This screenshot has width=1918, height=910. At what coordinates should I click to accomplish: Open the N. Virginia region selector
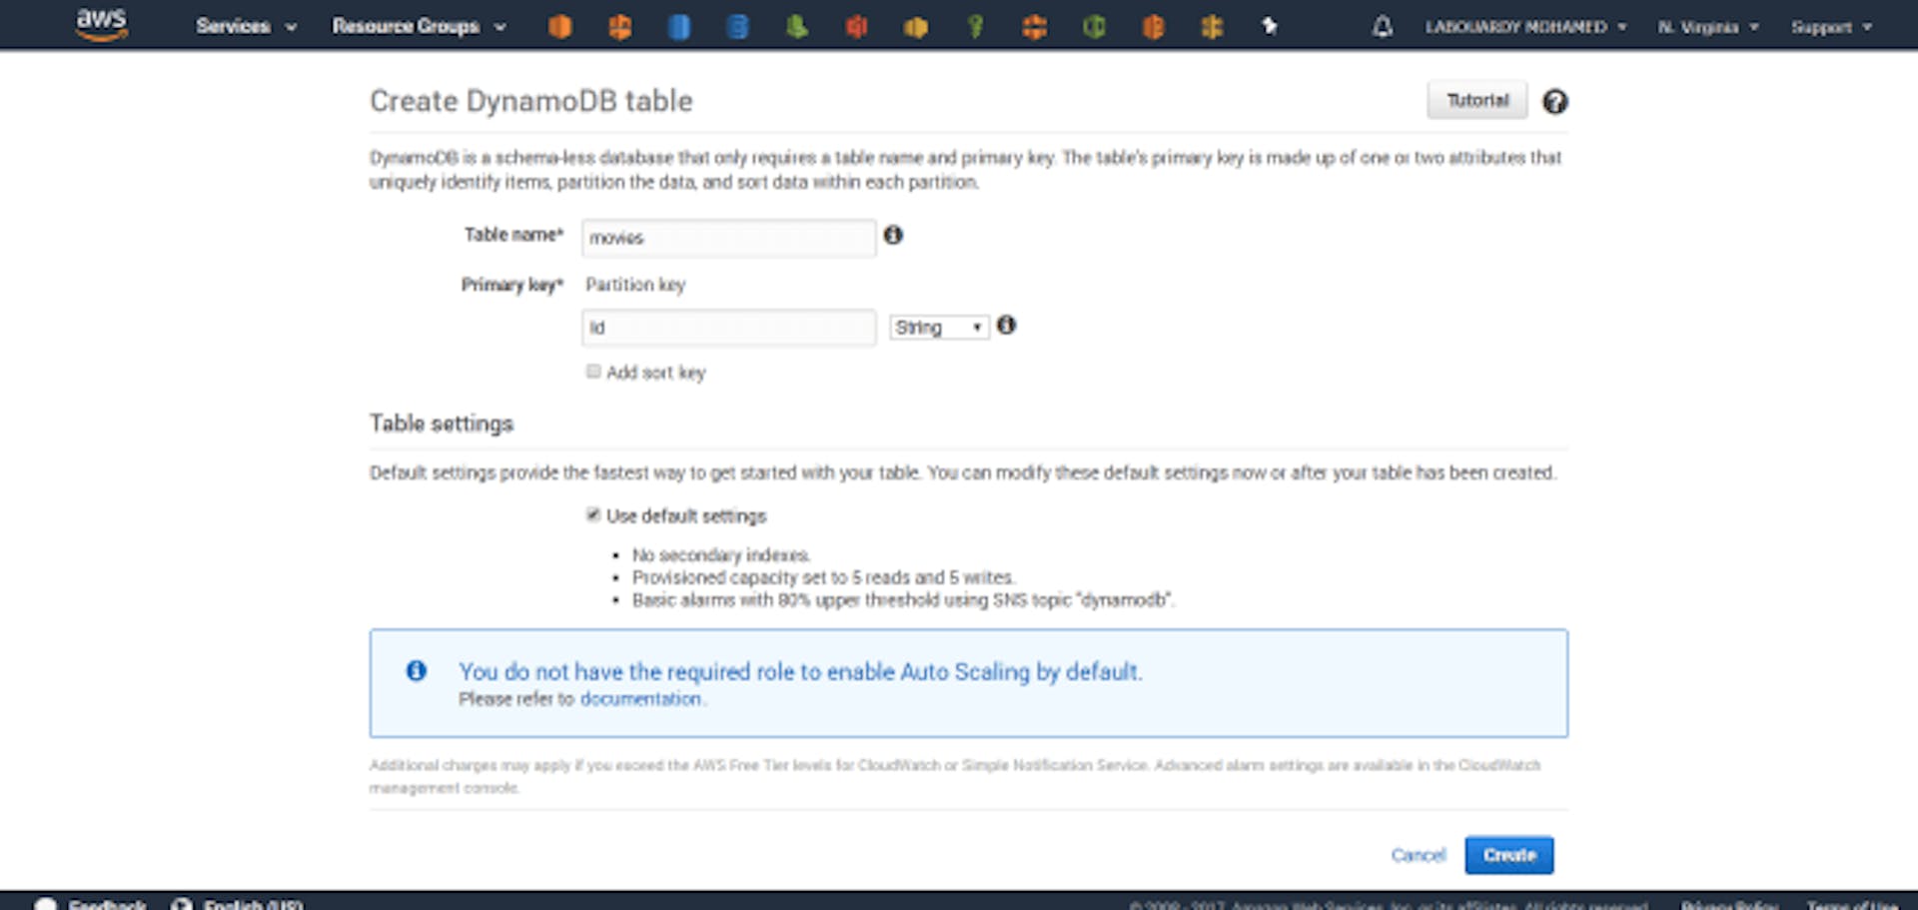pos(1708,27)
